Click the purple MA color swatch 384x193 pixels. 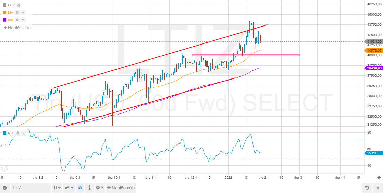pyautogui.click(x=5, y=20)
